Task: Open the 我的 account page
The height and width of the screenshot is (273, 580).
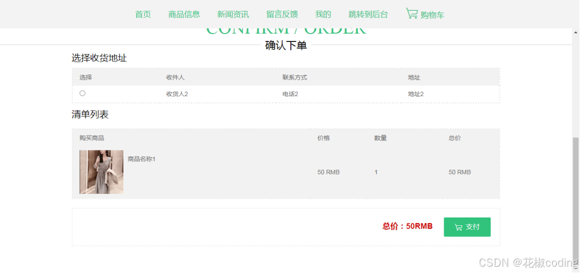Action: 323,14
